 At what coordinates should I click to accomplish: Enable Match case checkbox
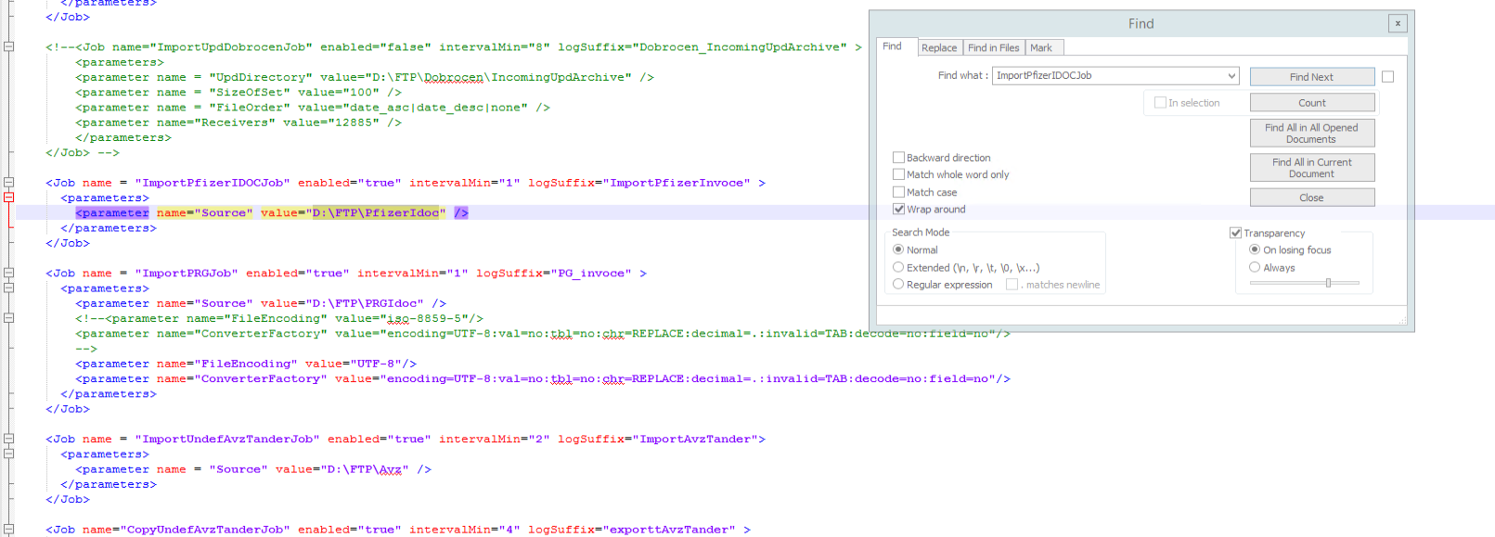point(898,192)
